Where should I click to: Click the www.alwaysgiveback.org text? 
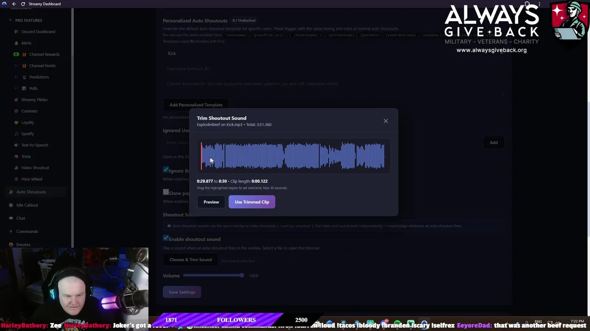(x=491, y=50)
